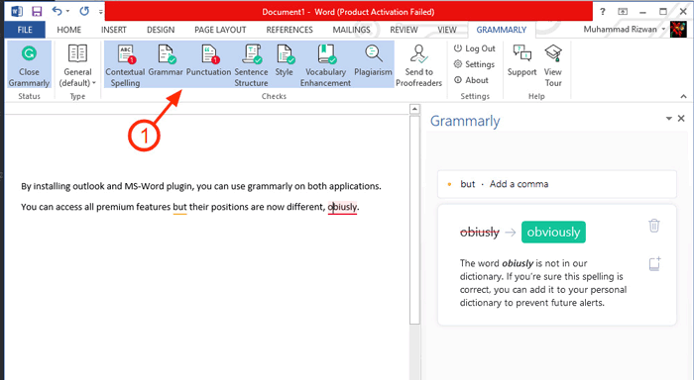Screen dimensions: 694x380
Task: Click the Undo icon
Action: tap(57, 11)
